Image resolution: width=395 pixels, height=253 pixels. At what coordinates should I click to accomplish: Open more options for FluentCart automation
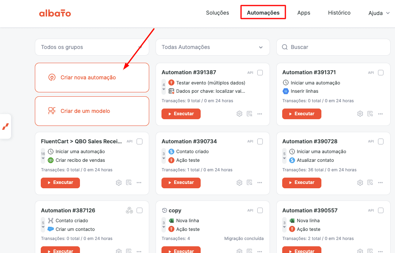(139, 183)
